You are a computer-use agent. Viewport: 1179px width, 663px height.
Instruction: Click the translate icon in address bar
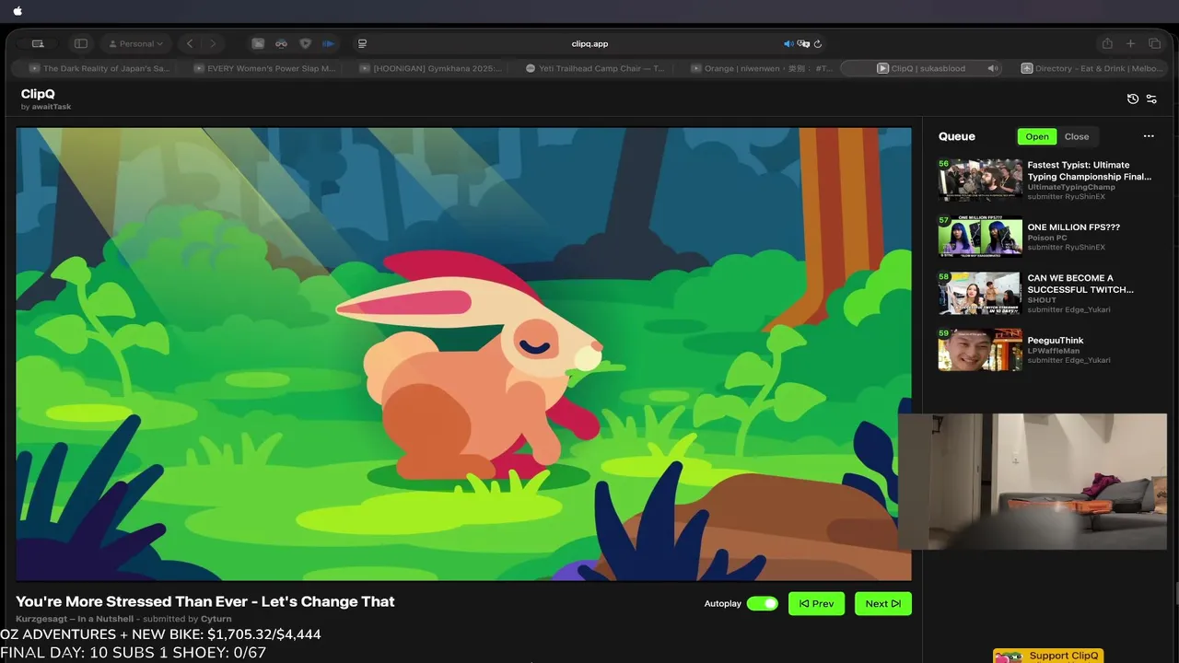pos(803,43)
